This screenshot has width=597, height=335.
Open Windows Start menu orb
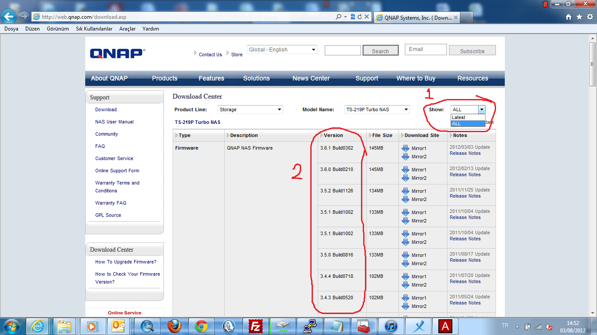(11, 326)
